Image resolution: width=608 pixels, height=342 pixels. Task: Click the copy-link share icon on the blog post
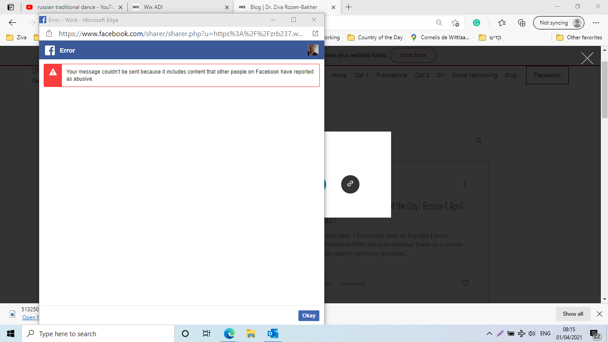(x=350, y=184)
